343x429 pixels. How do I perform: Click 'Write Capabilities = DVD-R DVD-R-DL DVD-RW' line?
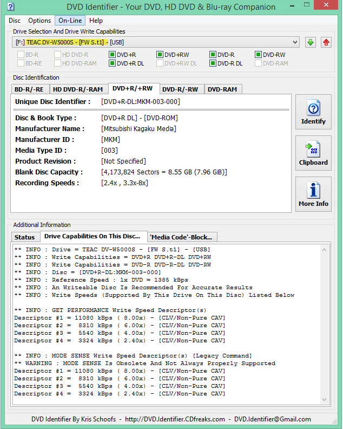click(113, 265)
